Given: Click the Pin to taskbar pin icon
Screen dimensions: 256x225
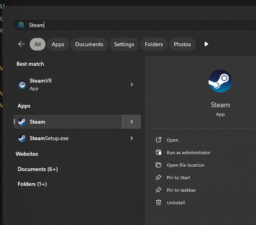Looking at the screenshot, I should (x=159, y=190).
